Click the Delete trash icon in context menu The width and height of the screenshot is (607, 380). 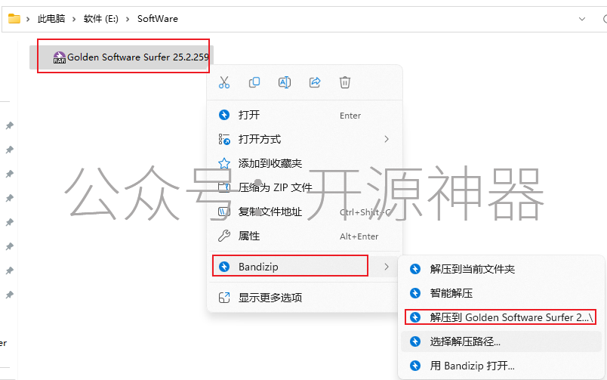345,82
